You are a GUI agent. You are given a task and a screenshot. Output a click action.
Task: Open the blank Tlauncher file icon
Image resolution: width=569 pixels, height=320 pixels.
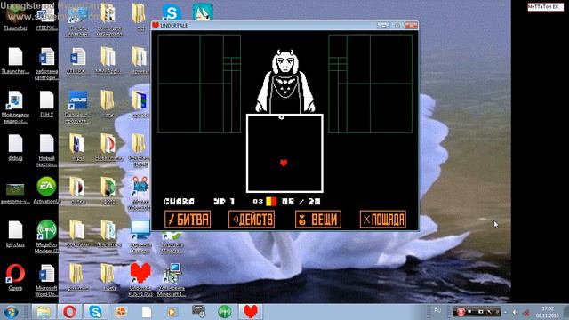[15, 60]
